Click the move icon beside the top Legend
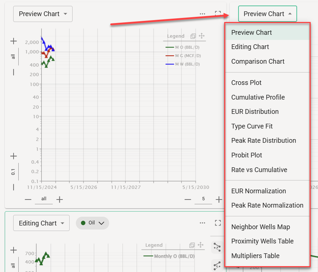 pyautogui.click(x=201, y=36)
